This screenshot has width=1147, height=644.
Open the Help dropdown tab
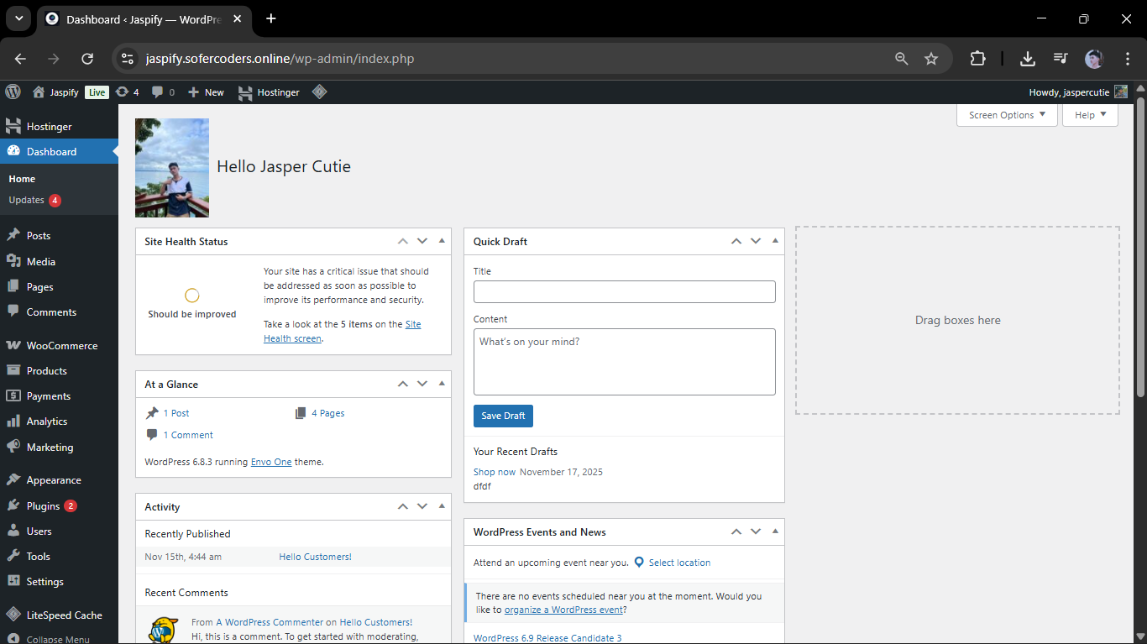pos(1090,115)
